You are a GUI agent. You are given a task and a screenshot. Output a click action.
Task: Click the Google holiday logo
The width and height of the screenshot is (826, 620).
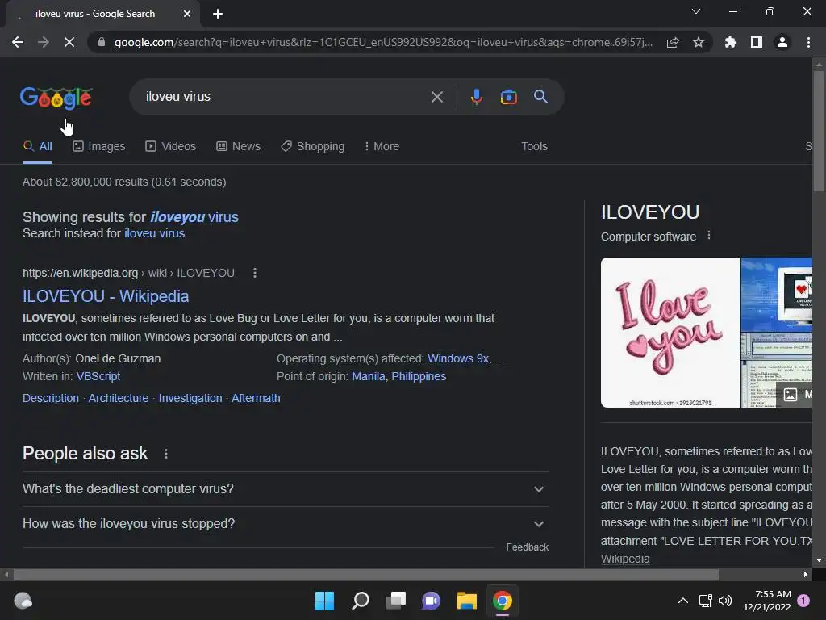(56, 98)
